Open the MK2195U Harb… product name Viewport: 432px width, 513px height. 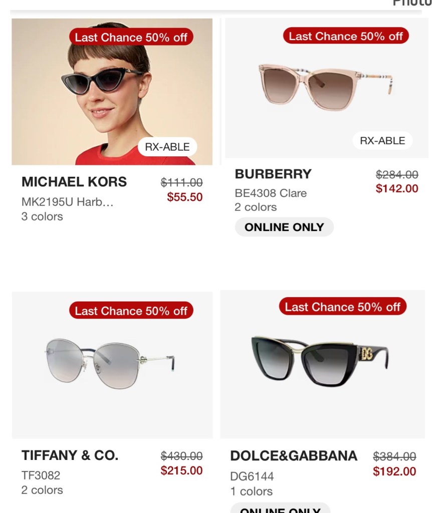click(67, 202)
